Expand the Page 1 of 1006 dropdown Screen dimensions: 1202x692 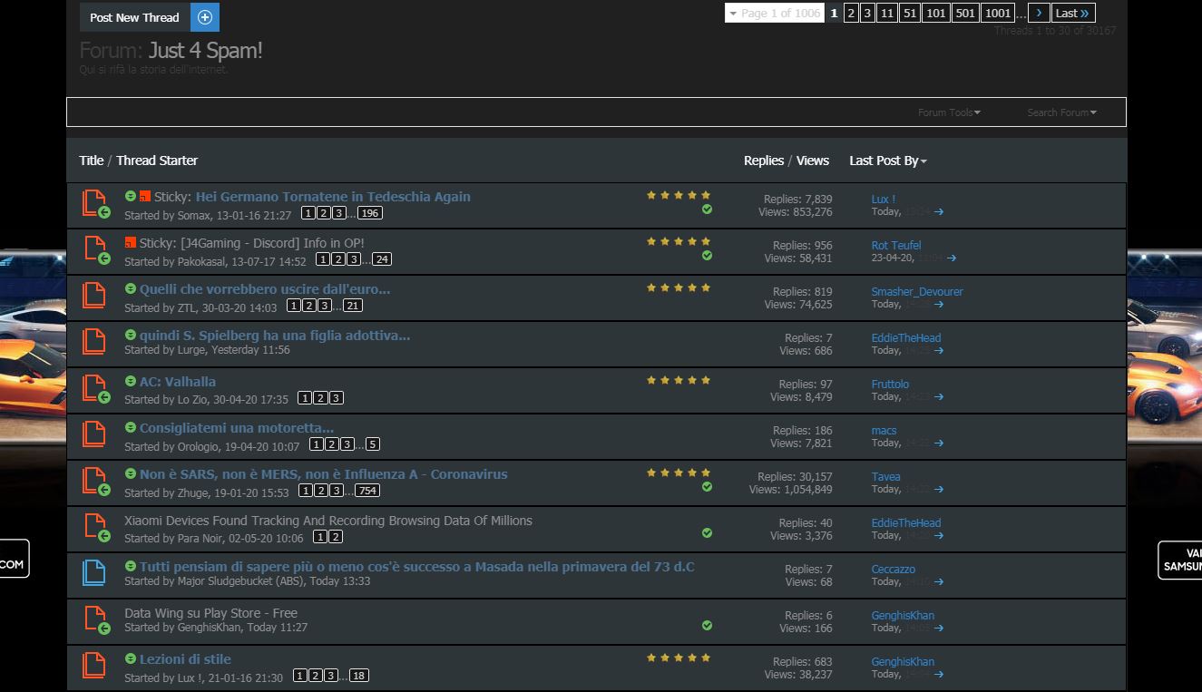(x=774, y=13)
